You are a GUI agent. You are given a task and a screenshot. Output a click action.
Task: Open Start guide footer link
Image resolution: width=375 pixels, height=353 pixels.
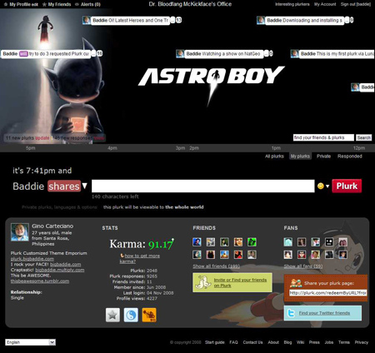click(x=215, y=342)
